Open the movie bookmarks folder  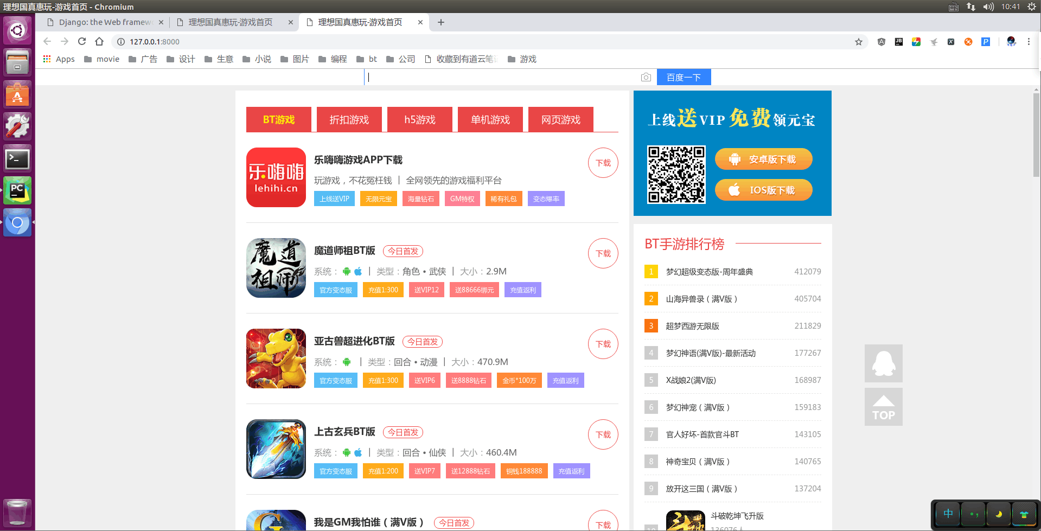point(102,59)
